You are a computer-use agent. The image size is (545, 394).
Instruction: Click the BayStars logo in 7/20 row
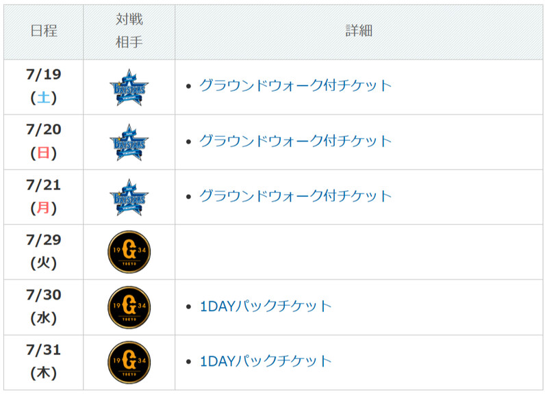129,142
